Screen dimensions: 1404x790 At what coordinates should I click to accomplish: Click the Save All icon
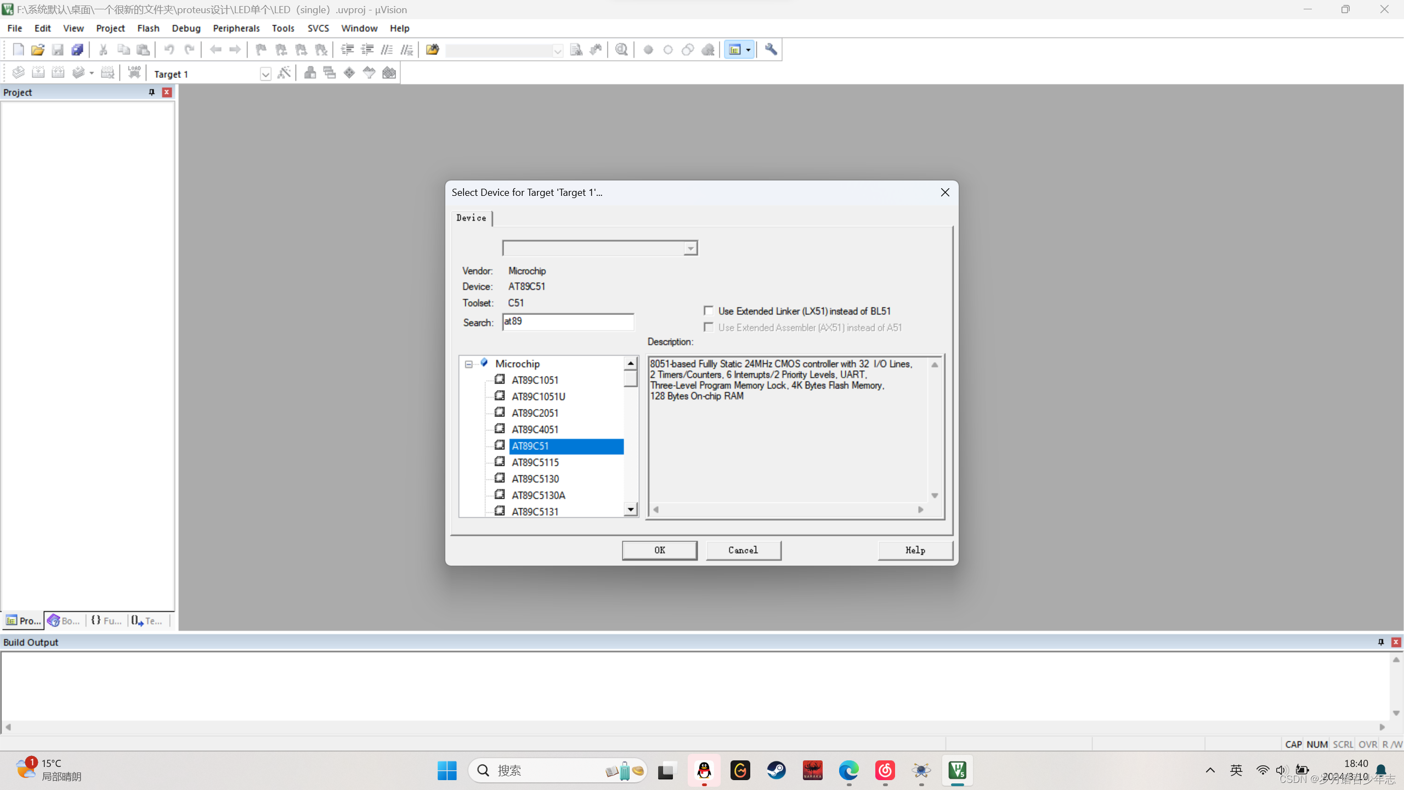click(77, 50)
